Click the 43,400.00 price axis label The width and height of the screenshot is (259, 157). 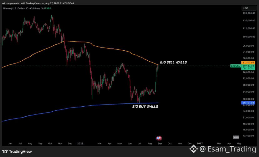(x=249, y=136)
